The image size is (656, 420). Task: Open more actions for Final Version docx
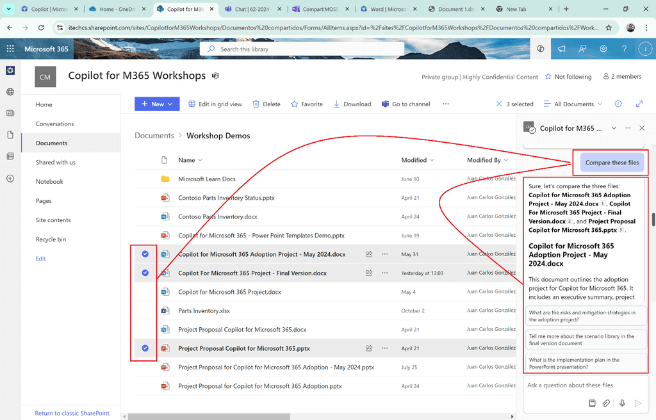pos(385,273)
